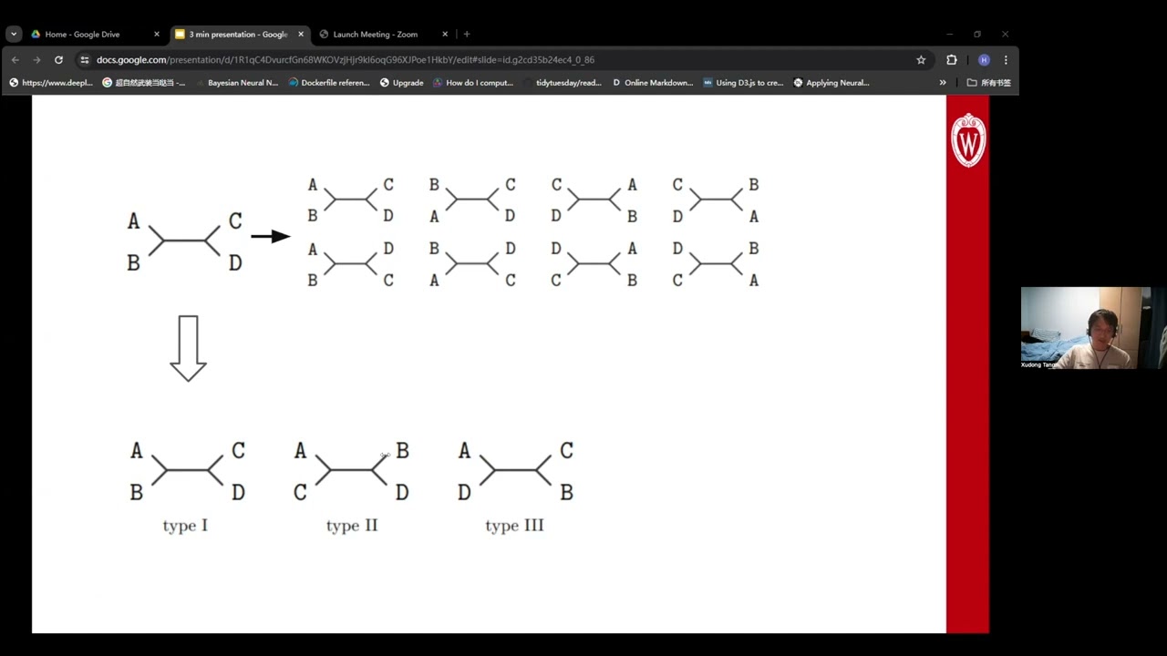Open the tidytuesday/read... bookmark

pos(563,82)
